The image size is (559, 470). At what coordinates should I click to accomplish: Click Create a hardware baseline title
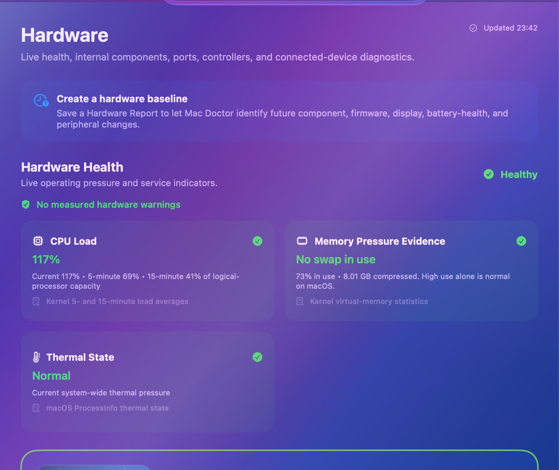(x=122, y=98)
